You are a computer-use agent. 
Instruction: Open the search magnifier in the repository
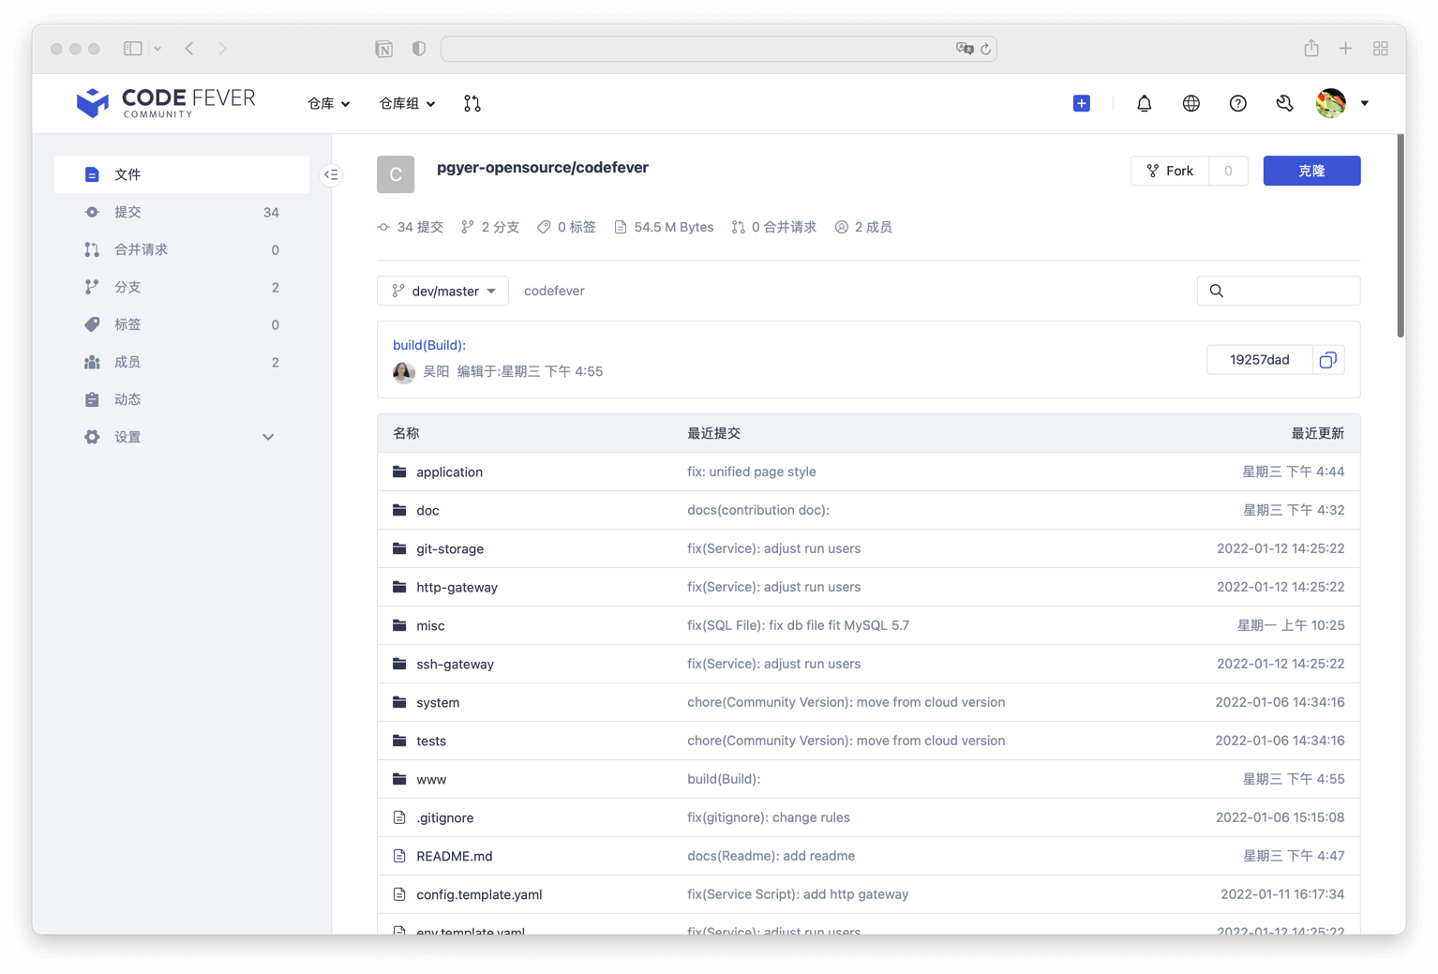1216,291
